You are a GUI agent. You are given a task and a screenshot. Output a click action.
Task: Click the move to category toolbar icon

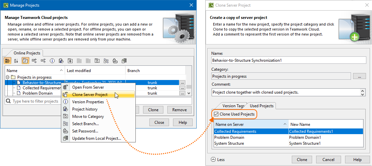tap(97, 61)
